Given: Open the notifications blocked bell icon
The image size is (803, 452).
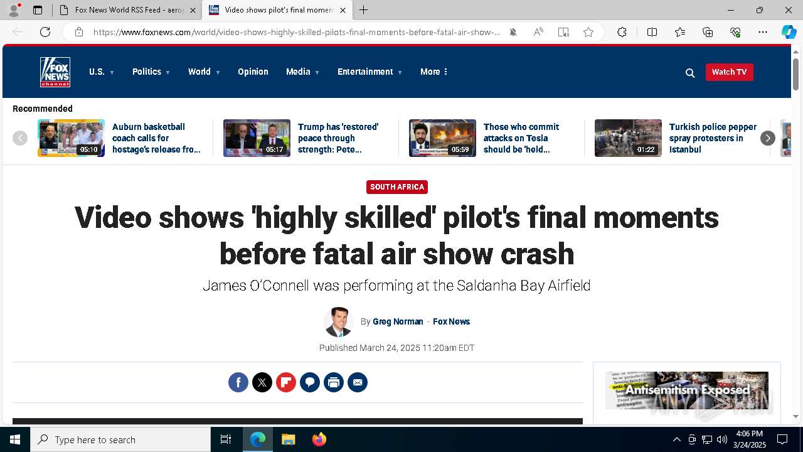Looking at the screenshot, I should 513,32.
